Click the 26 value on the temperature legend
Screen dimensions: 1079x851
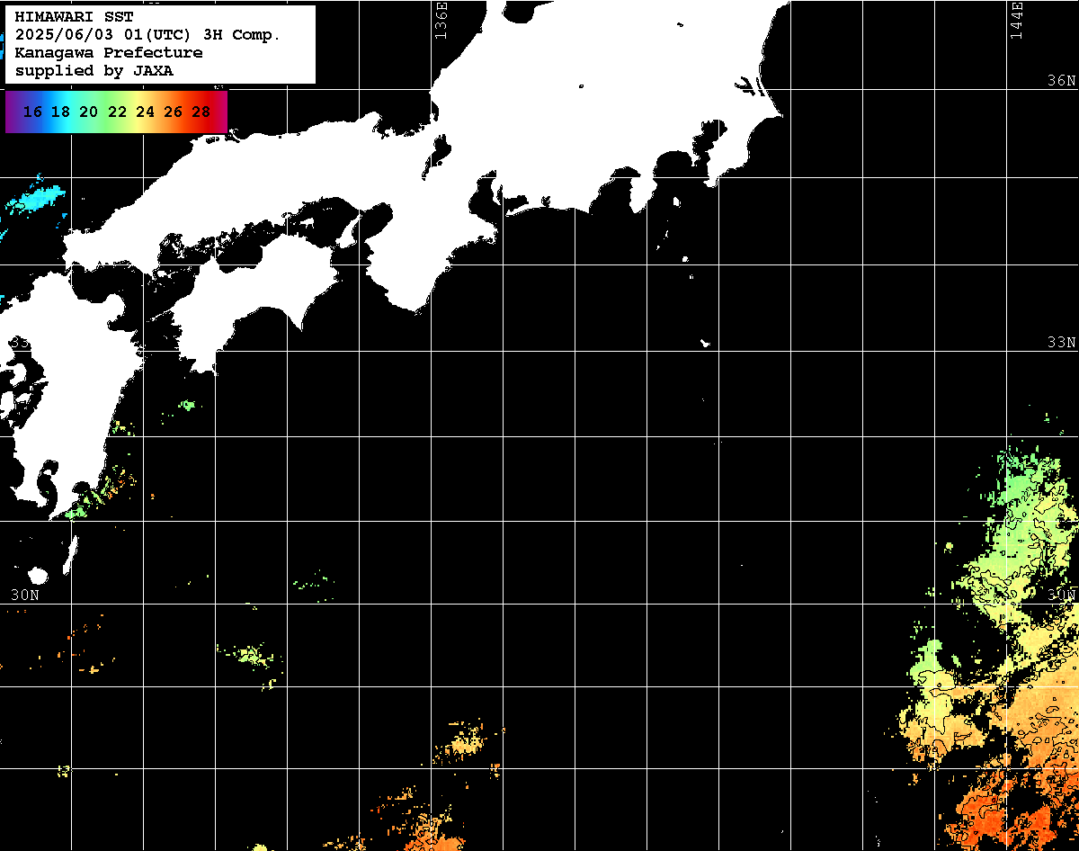click(174, 112)
